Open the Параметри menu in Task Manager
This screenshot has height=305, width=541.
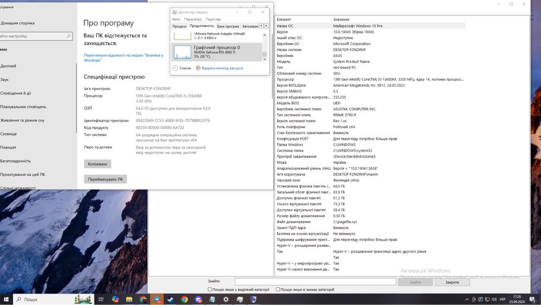[193, 20]
